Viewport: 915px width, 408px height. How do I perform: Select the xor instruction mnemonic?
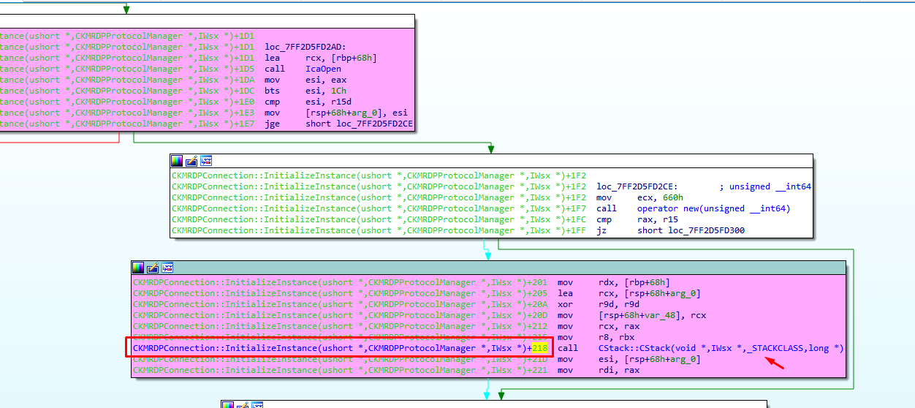point(565,304)
